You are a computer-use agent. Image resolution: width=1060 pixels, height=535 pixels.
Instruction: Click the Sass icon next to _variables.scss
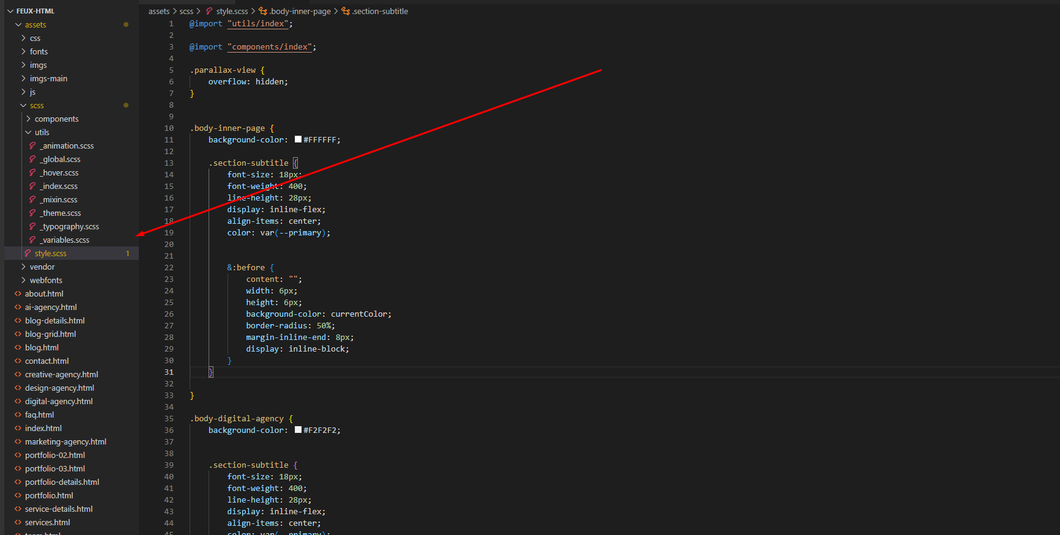[x=32, y=240]
